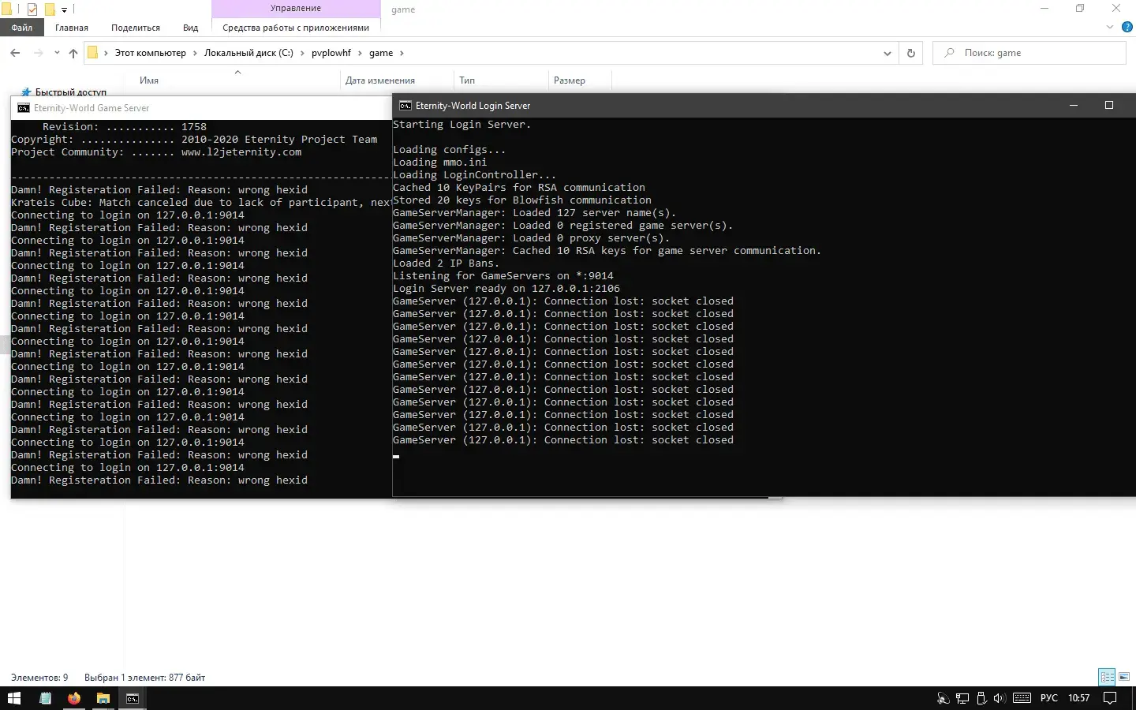Click the Game Server console window icon

click(24, 108)
